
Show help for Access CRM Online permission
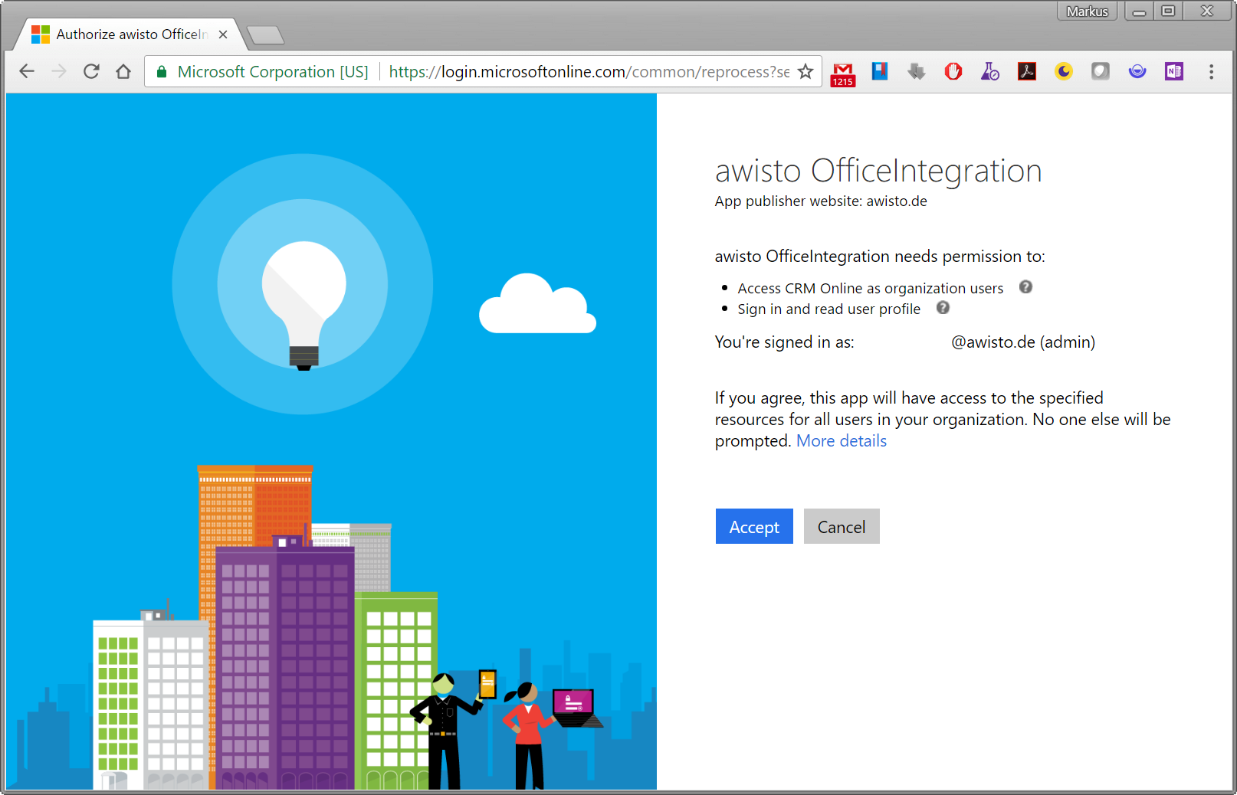coord(1025,286)
